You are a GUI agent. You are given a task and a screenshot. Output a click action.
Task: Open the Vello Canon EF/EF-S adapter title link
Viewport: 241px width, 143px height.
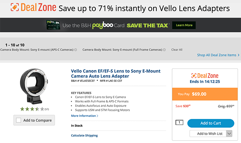coord(115,73)
